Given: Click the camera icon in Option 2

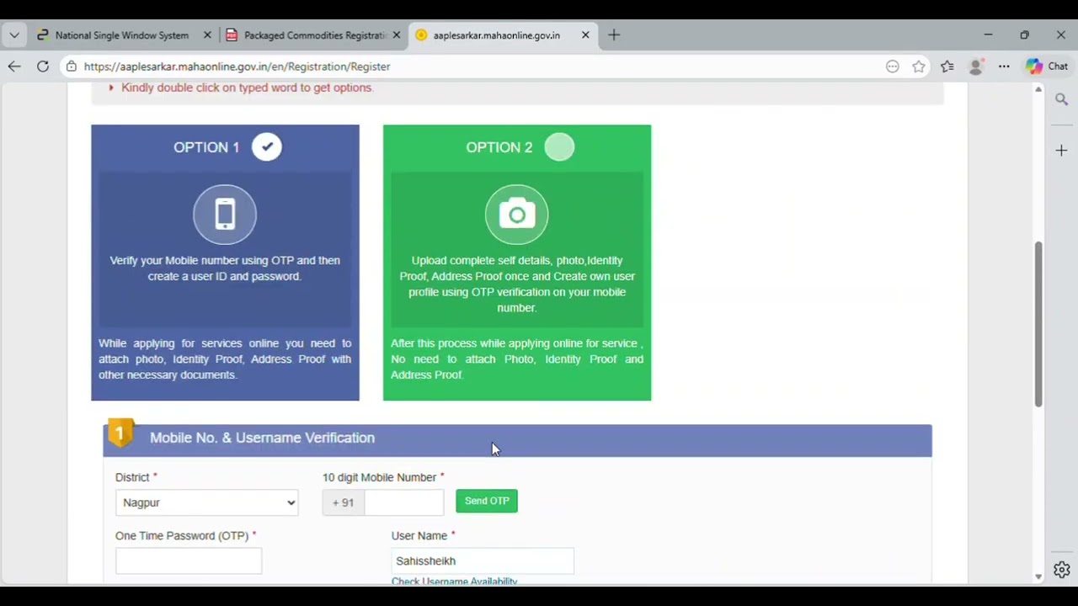Looking at the screenshot, I should coord(517,215).
